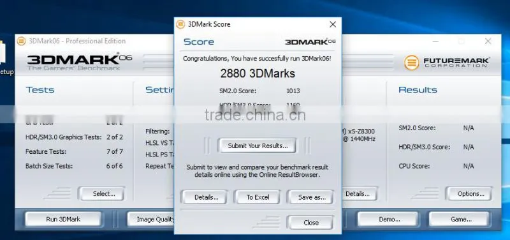The image size is (510, 240).
Task: Click the CPU Score N/A value in Results
Action: pyautogui.click(x=469, y=166)
